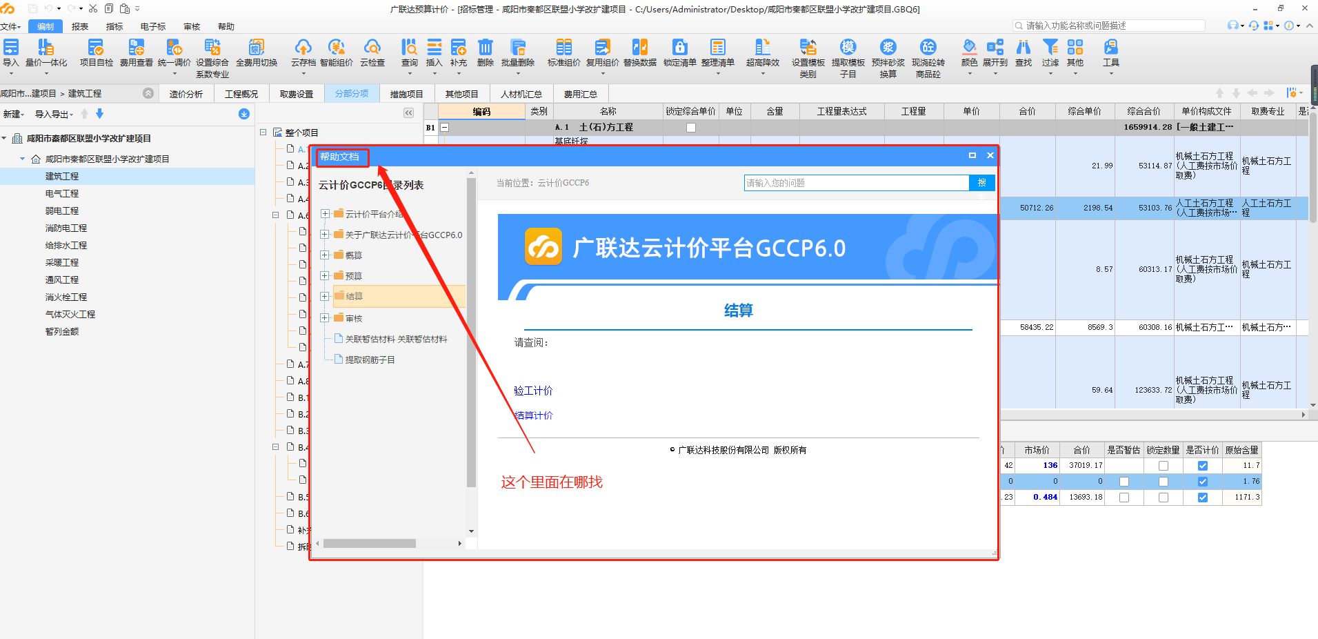This screenshot has width=1318, height=639.
Task: Expand the 概算 folder in help tree
Action: 325,255
